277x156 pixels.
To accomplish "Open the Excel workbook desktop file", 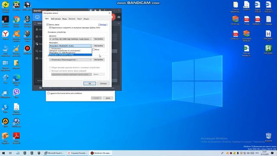I will tap(246, 50).
